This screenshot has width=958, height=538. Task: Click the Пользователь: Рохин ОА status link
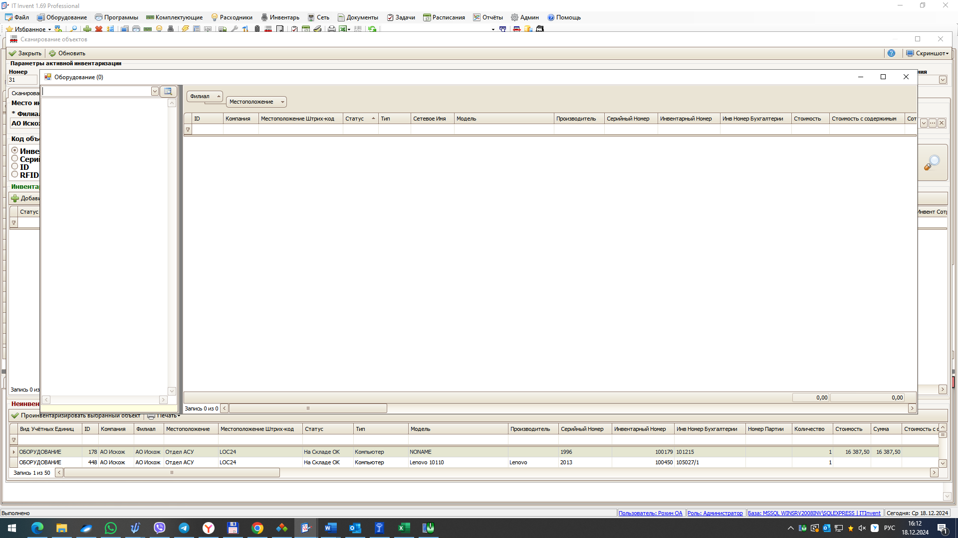point(650,513)
